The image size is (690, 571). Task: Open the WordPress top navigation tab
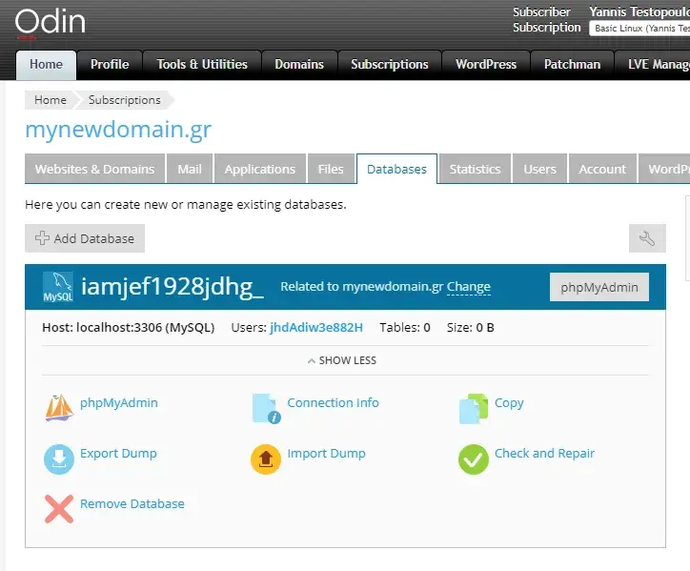click(x=486, y=65)
